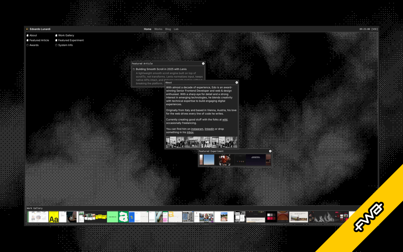Screen dimensions: 403x252
Task: Toggle the About window item
Action: tap(32, 35)
